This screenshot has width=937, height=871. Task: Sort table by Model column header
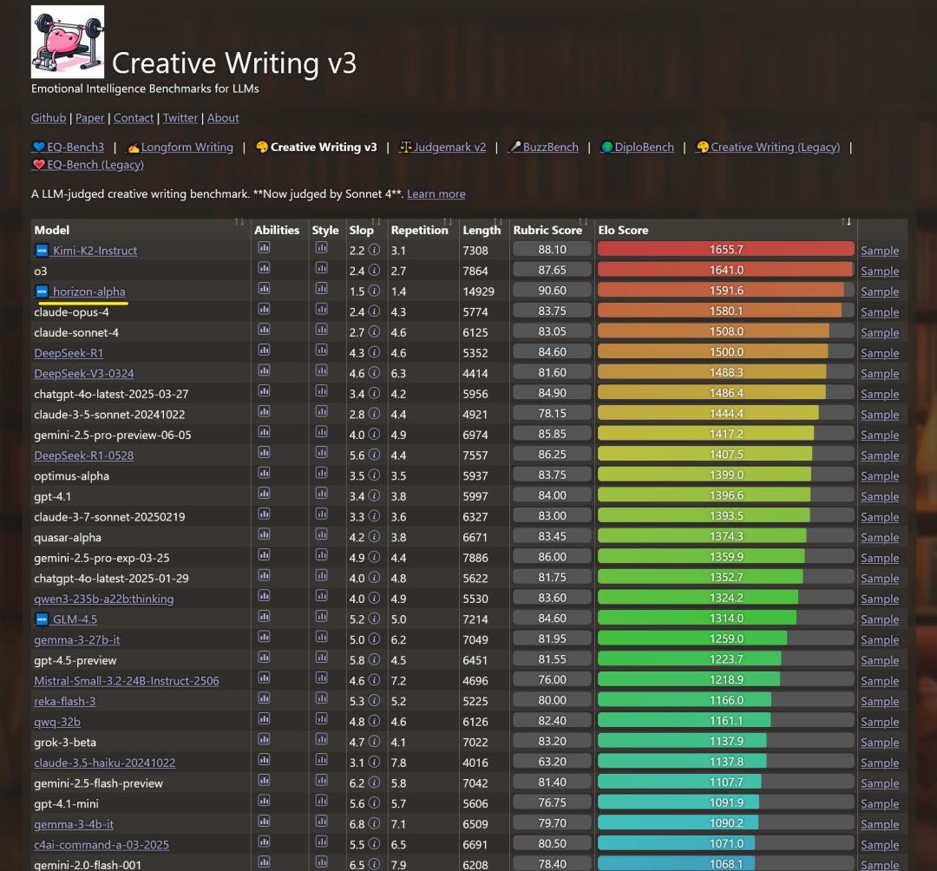pos(52,230)
